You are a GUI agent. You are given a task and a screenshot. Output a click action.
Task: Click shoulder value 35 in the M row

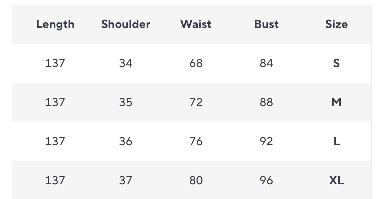[126, 102]
